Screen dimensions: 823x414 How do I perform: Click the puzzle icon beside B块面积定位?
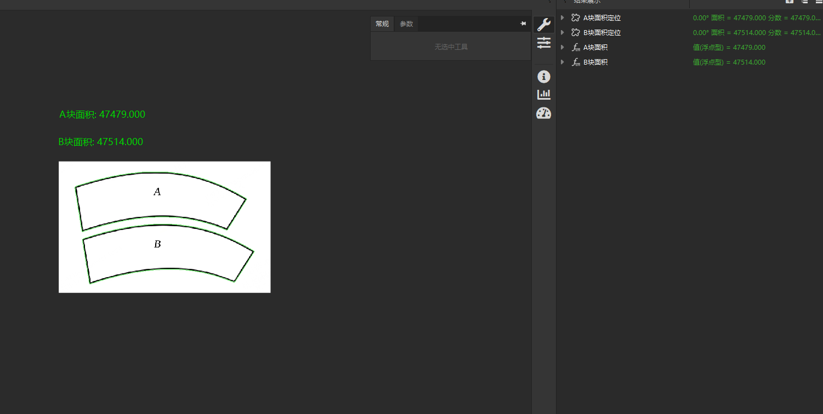(575, 33)
